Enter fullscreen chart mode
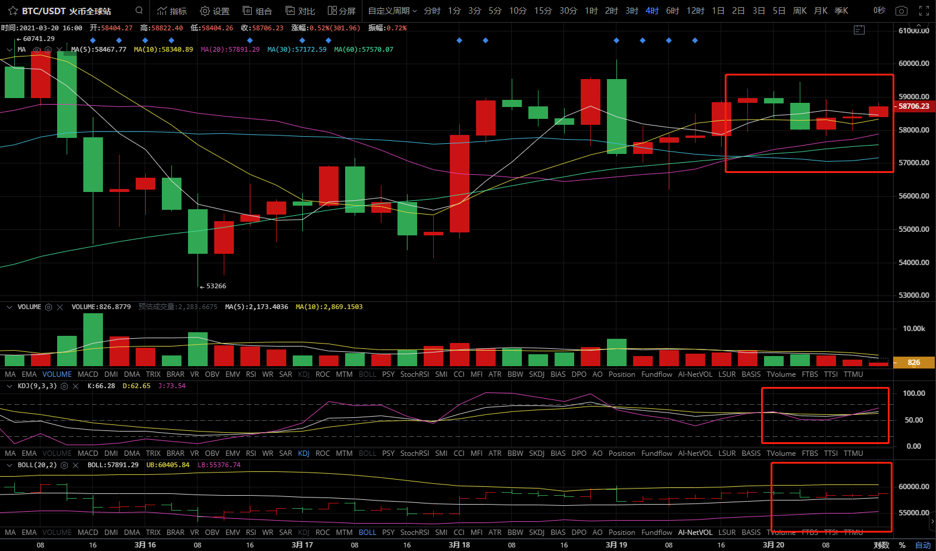This screenshot has height=551, width=936. 924,11
